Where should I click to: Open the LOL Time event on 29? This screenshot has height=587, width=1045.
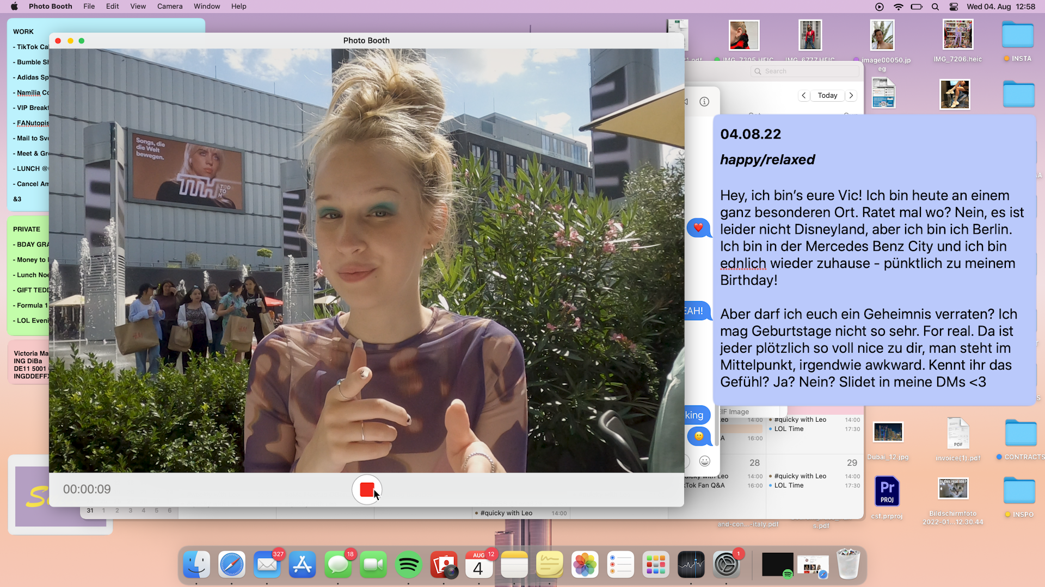click(789, 485)
